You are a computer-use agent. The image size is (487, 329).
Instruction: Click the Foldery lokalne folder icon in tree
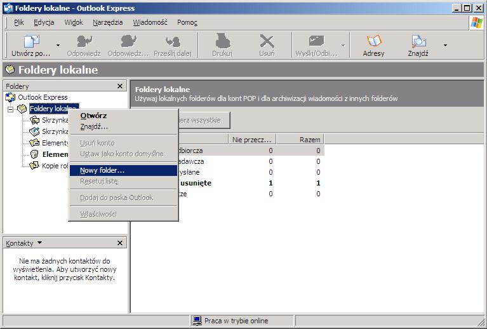pyautogui.click(x=22, y=109)
